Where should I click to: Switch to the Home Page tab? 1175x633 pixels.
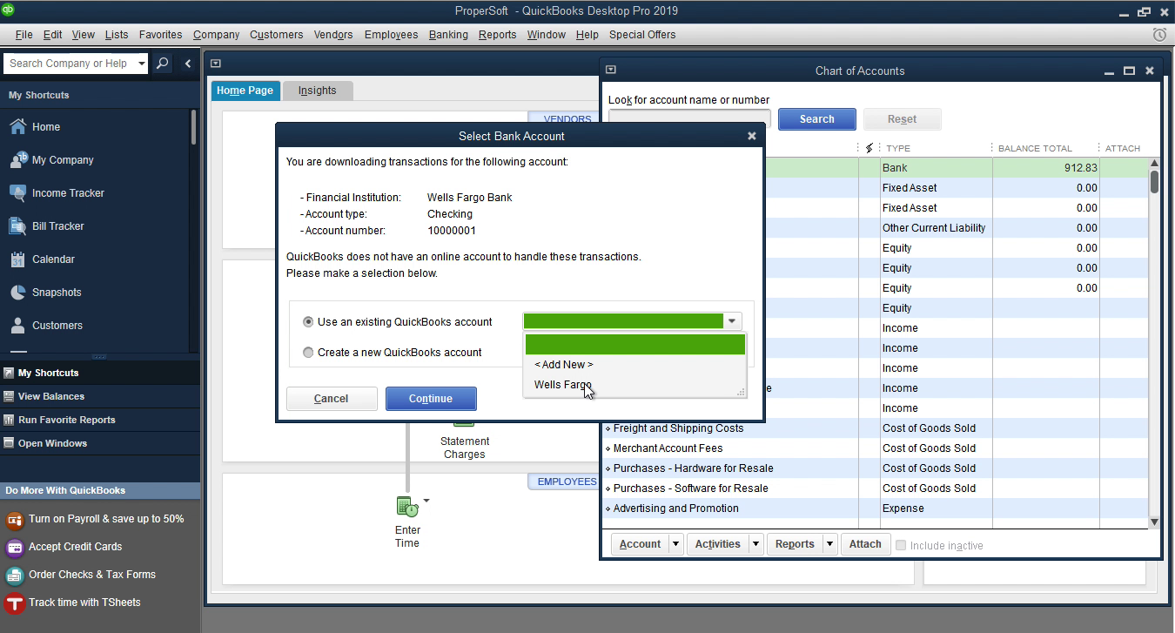click(x=245, y=91)
